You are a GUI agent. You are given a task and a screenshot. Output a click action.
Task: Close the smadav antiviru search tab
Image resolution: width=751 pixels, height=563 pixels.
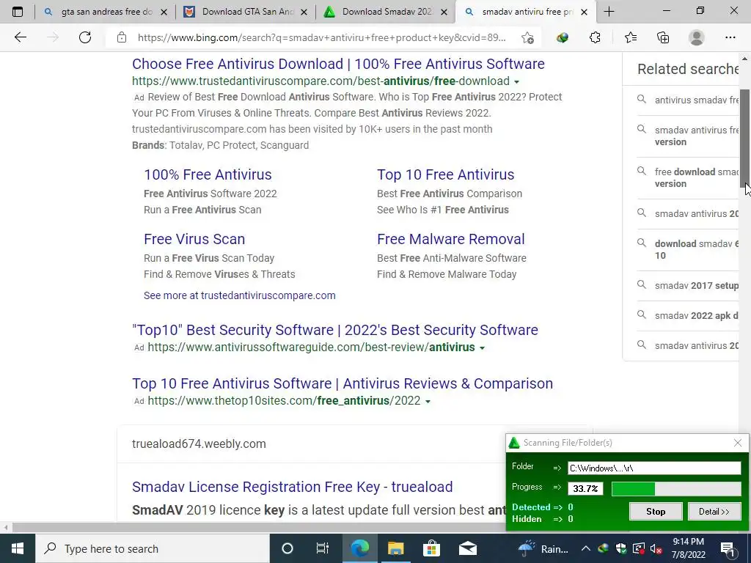(x=584, y=12)
